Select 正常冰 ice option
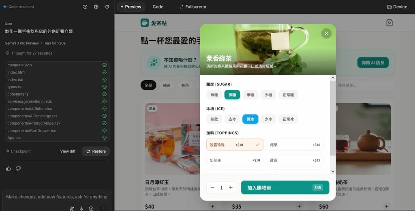This screenshot has width=415, height=211. tap(288, 119)
